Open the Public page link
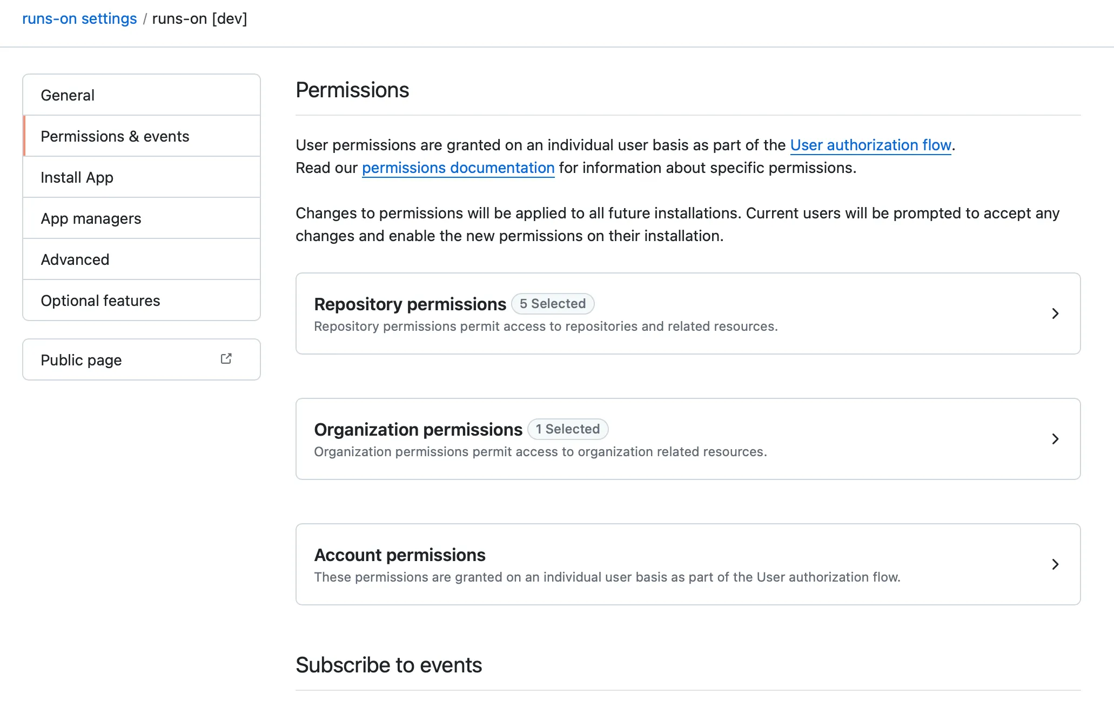 142,359
